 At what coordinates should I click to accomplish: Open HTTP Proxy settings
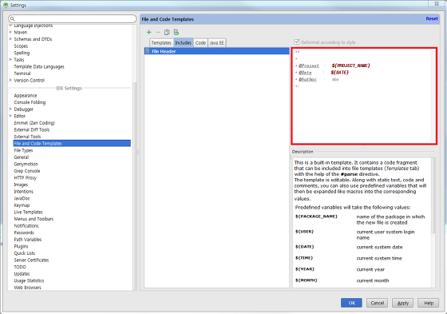point(26,177)
